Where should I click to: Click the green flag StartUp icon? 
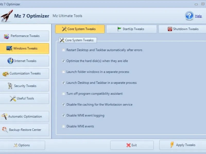pos(119,29)
